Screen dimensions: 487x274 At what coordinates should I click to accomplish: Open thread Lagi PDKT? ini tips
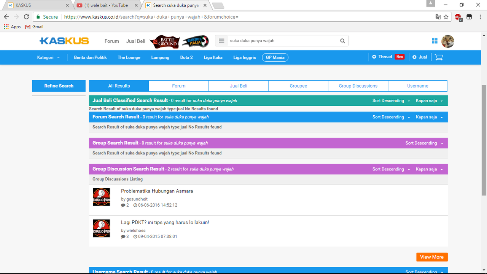(165, 222)
